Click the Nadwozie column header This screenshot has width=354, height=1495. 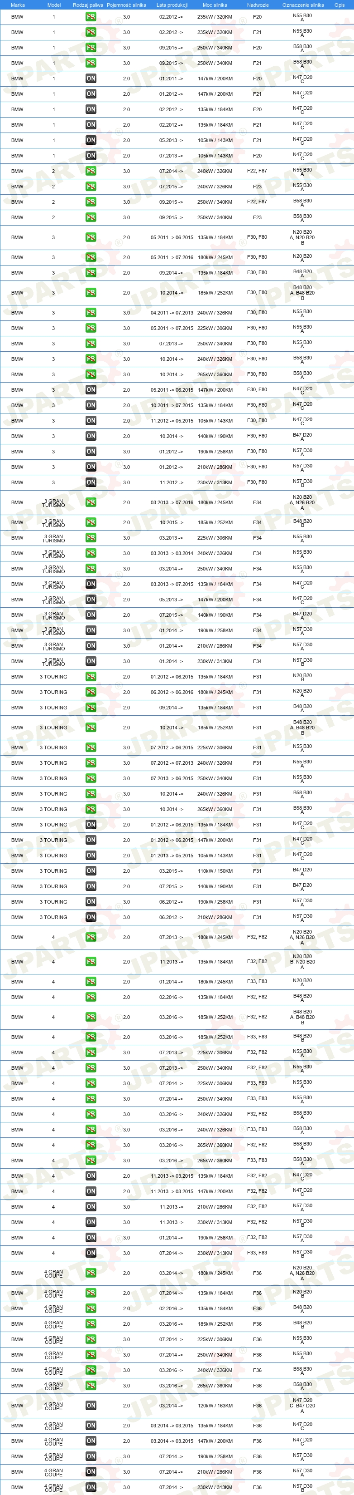coord(258,5)
